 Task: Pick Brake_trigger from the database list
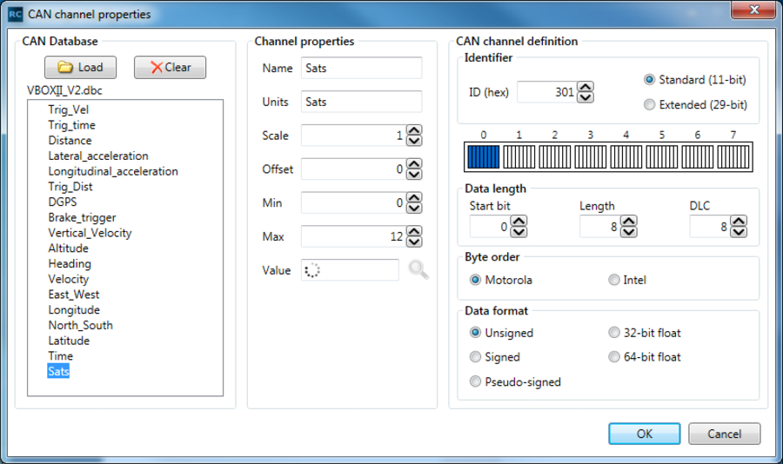(x=82, y=217)
